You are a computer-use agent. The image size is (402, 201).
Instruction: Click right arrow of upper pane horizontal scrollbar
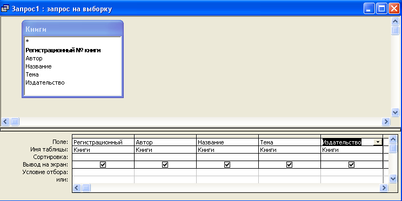[386, 121]
